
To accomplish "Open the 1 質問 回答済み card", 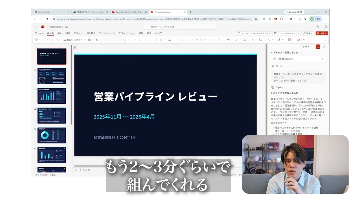I will pos(298,59).
